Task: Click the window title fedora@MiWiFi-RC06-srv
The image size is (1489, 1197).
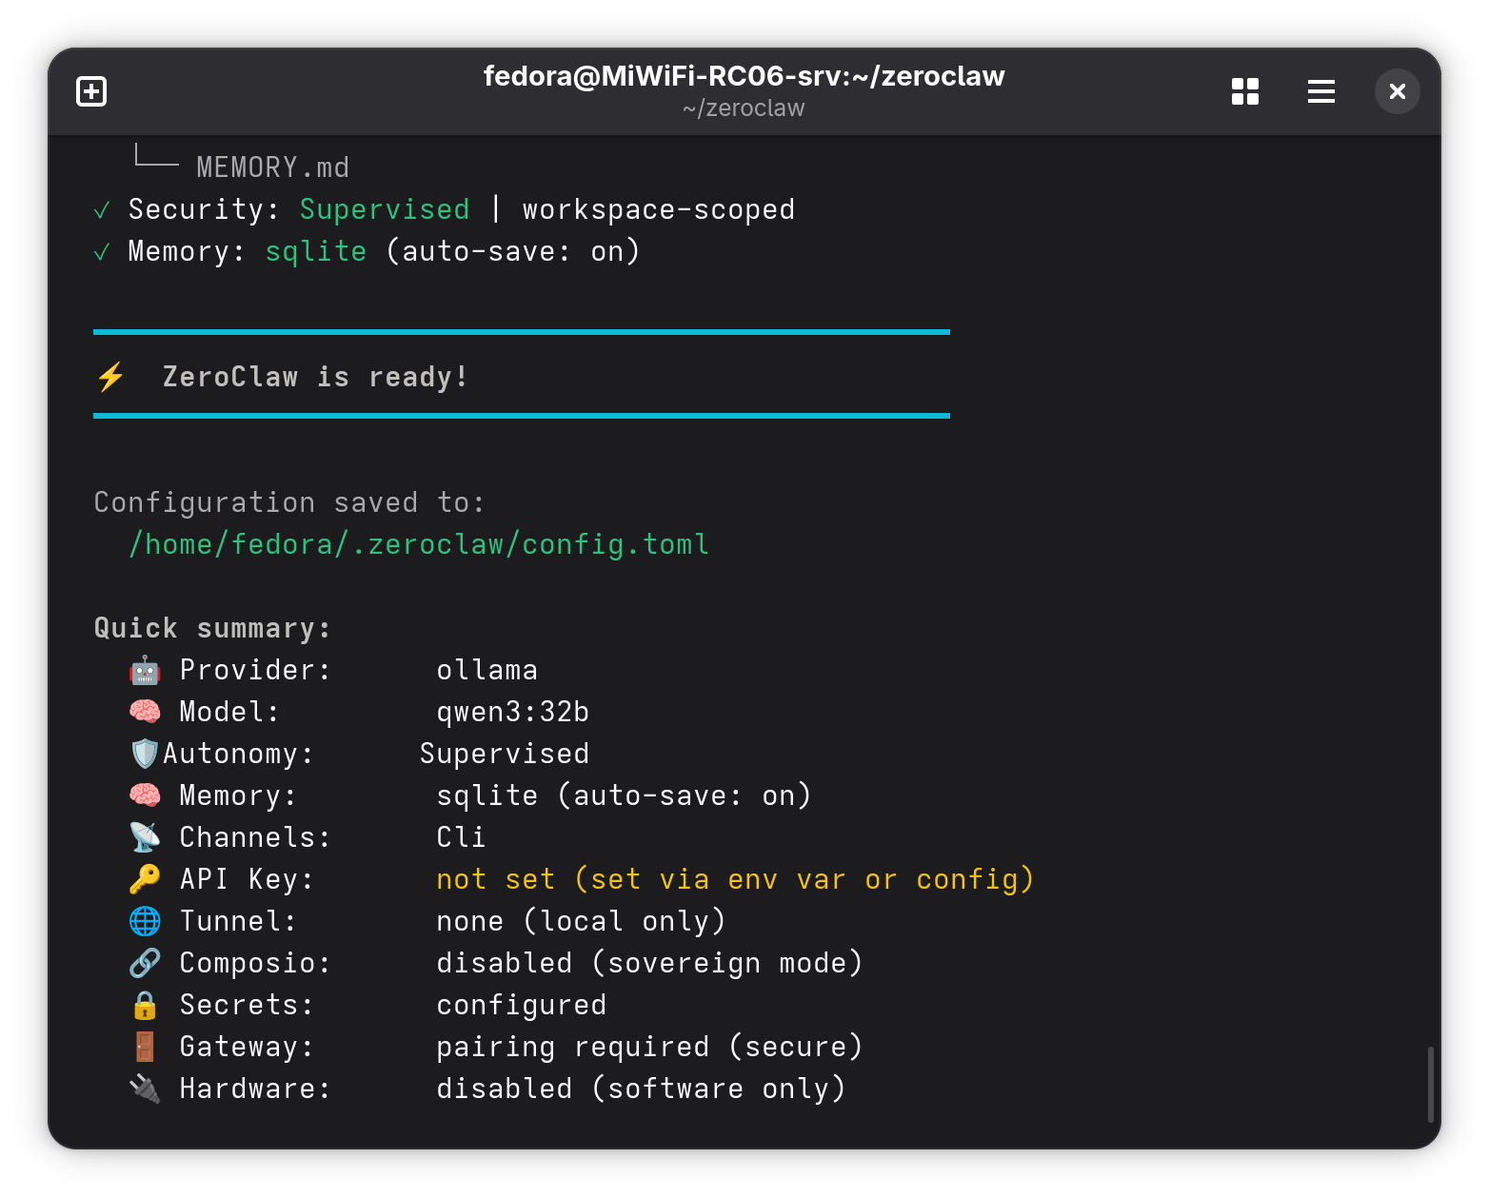Action: coord(744,76)
